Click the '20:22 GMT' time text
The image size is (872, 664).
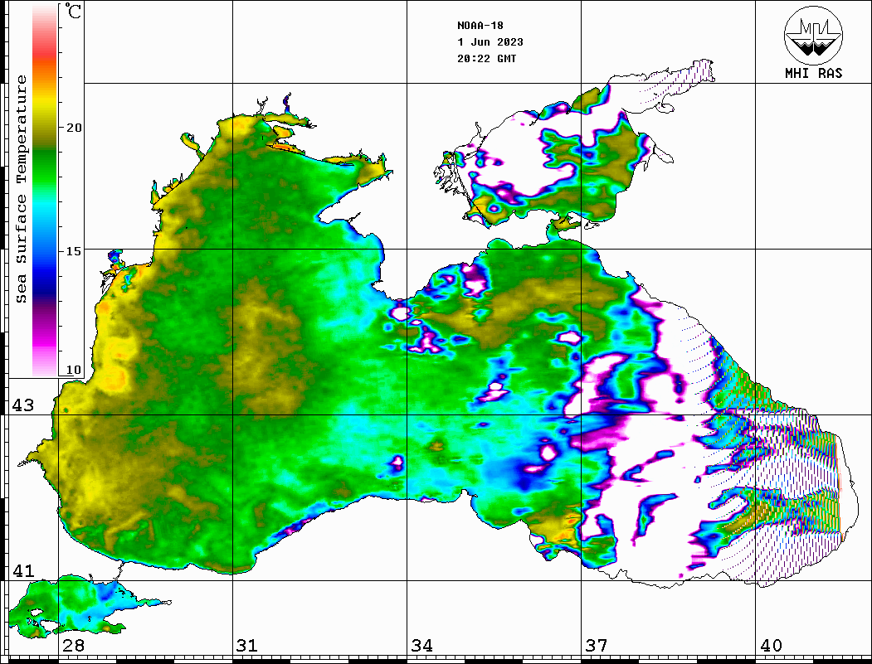point(486,58)
